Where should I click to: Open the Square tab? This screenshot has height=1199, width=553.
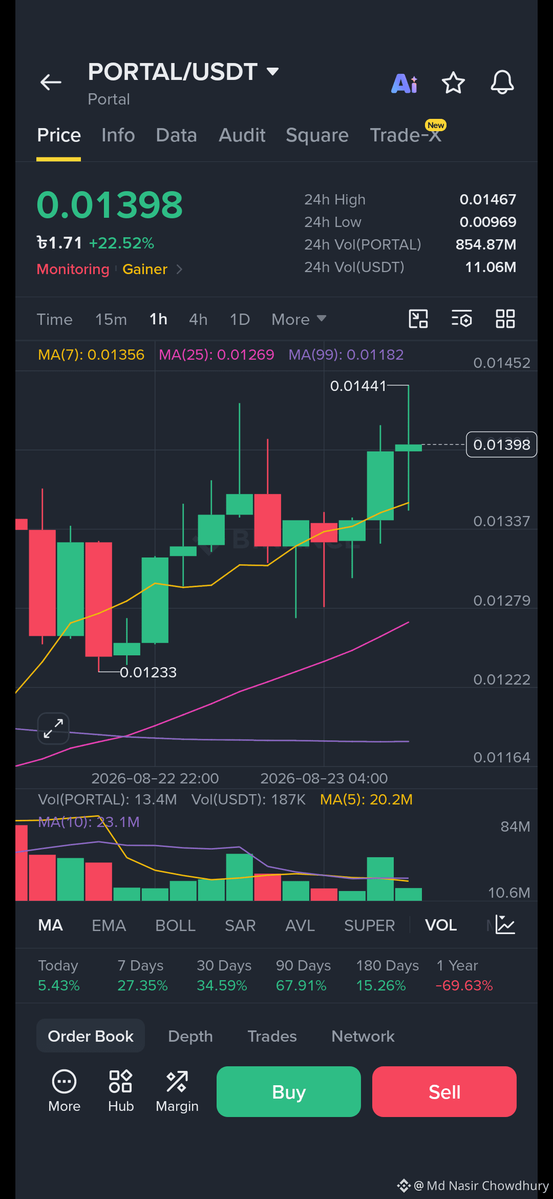tap(317, 135)
